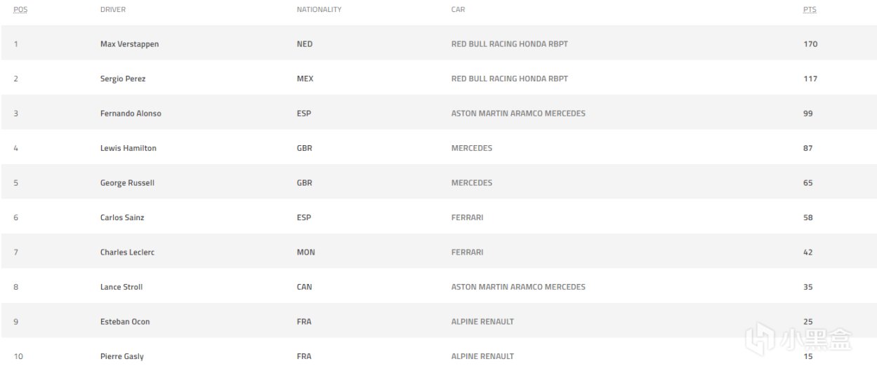Open Ferrari team link in Sainz row
The height and width of the screenshot is (366, 877).
(467, 217)
